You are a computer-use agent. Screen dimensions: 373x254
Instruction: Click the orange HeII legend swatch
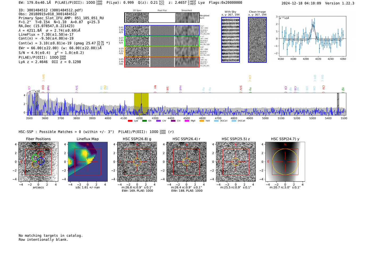(202, 121)
